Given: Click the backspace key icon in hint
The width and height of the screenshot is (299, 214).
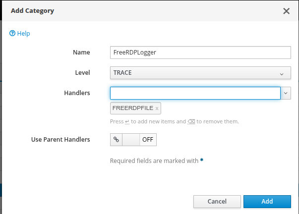Looking at the screenshot, I should click(191, 122).
